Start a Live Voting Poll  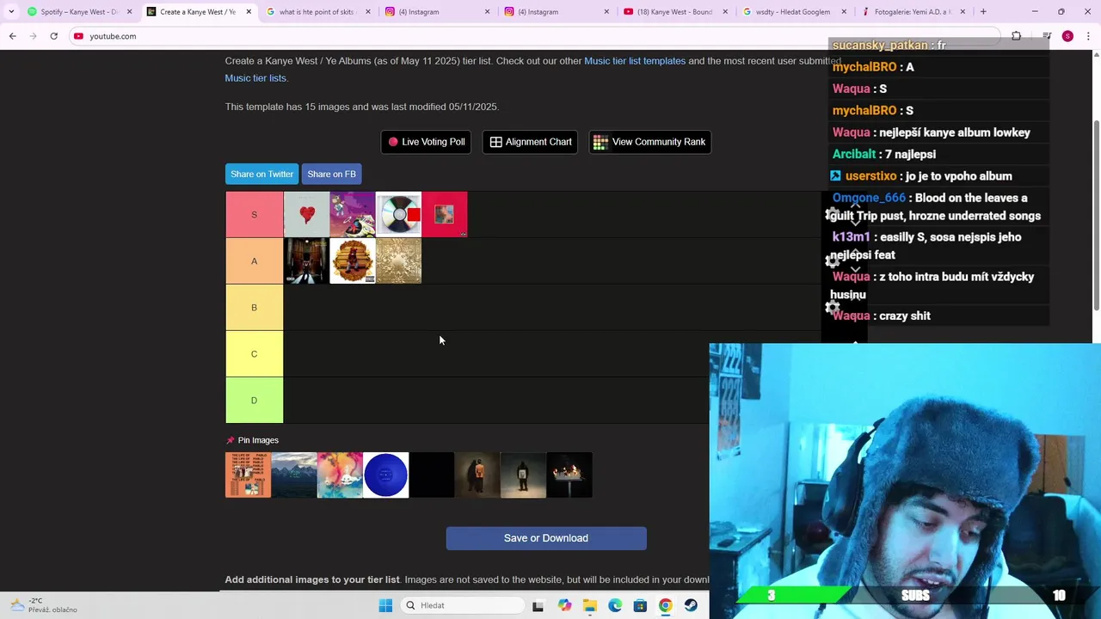pyautogui.click(x=426, y=142)
